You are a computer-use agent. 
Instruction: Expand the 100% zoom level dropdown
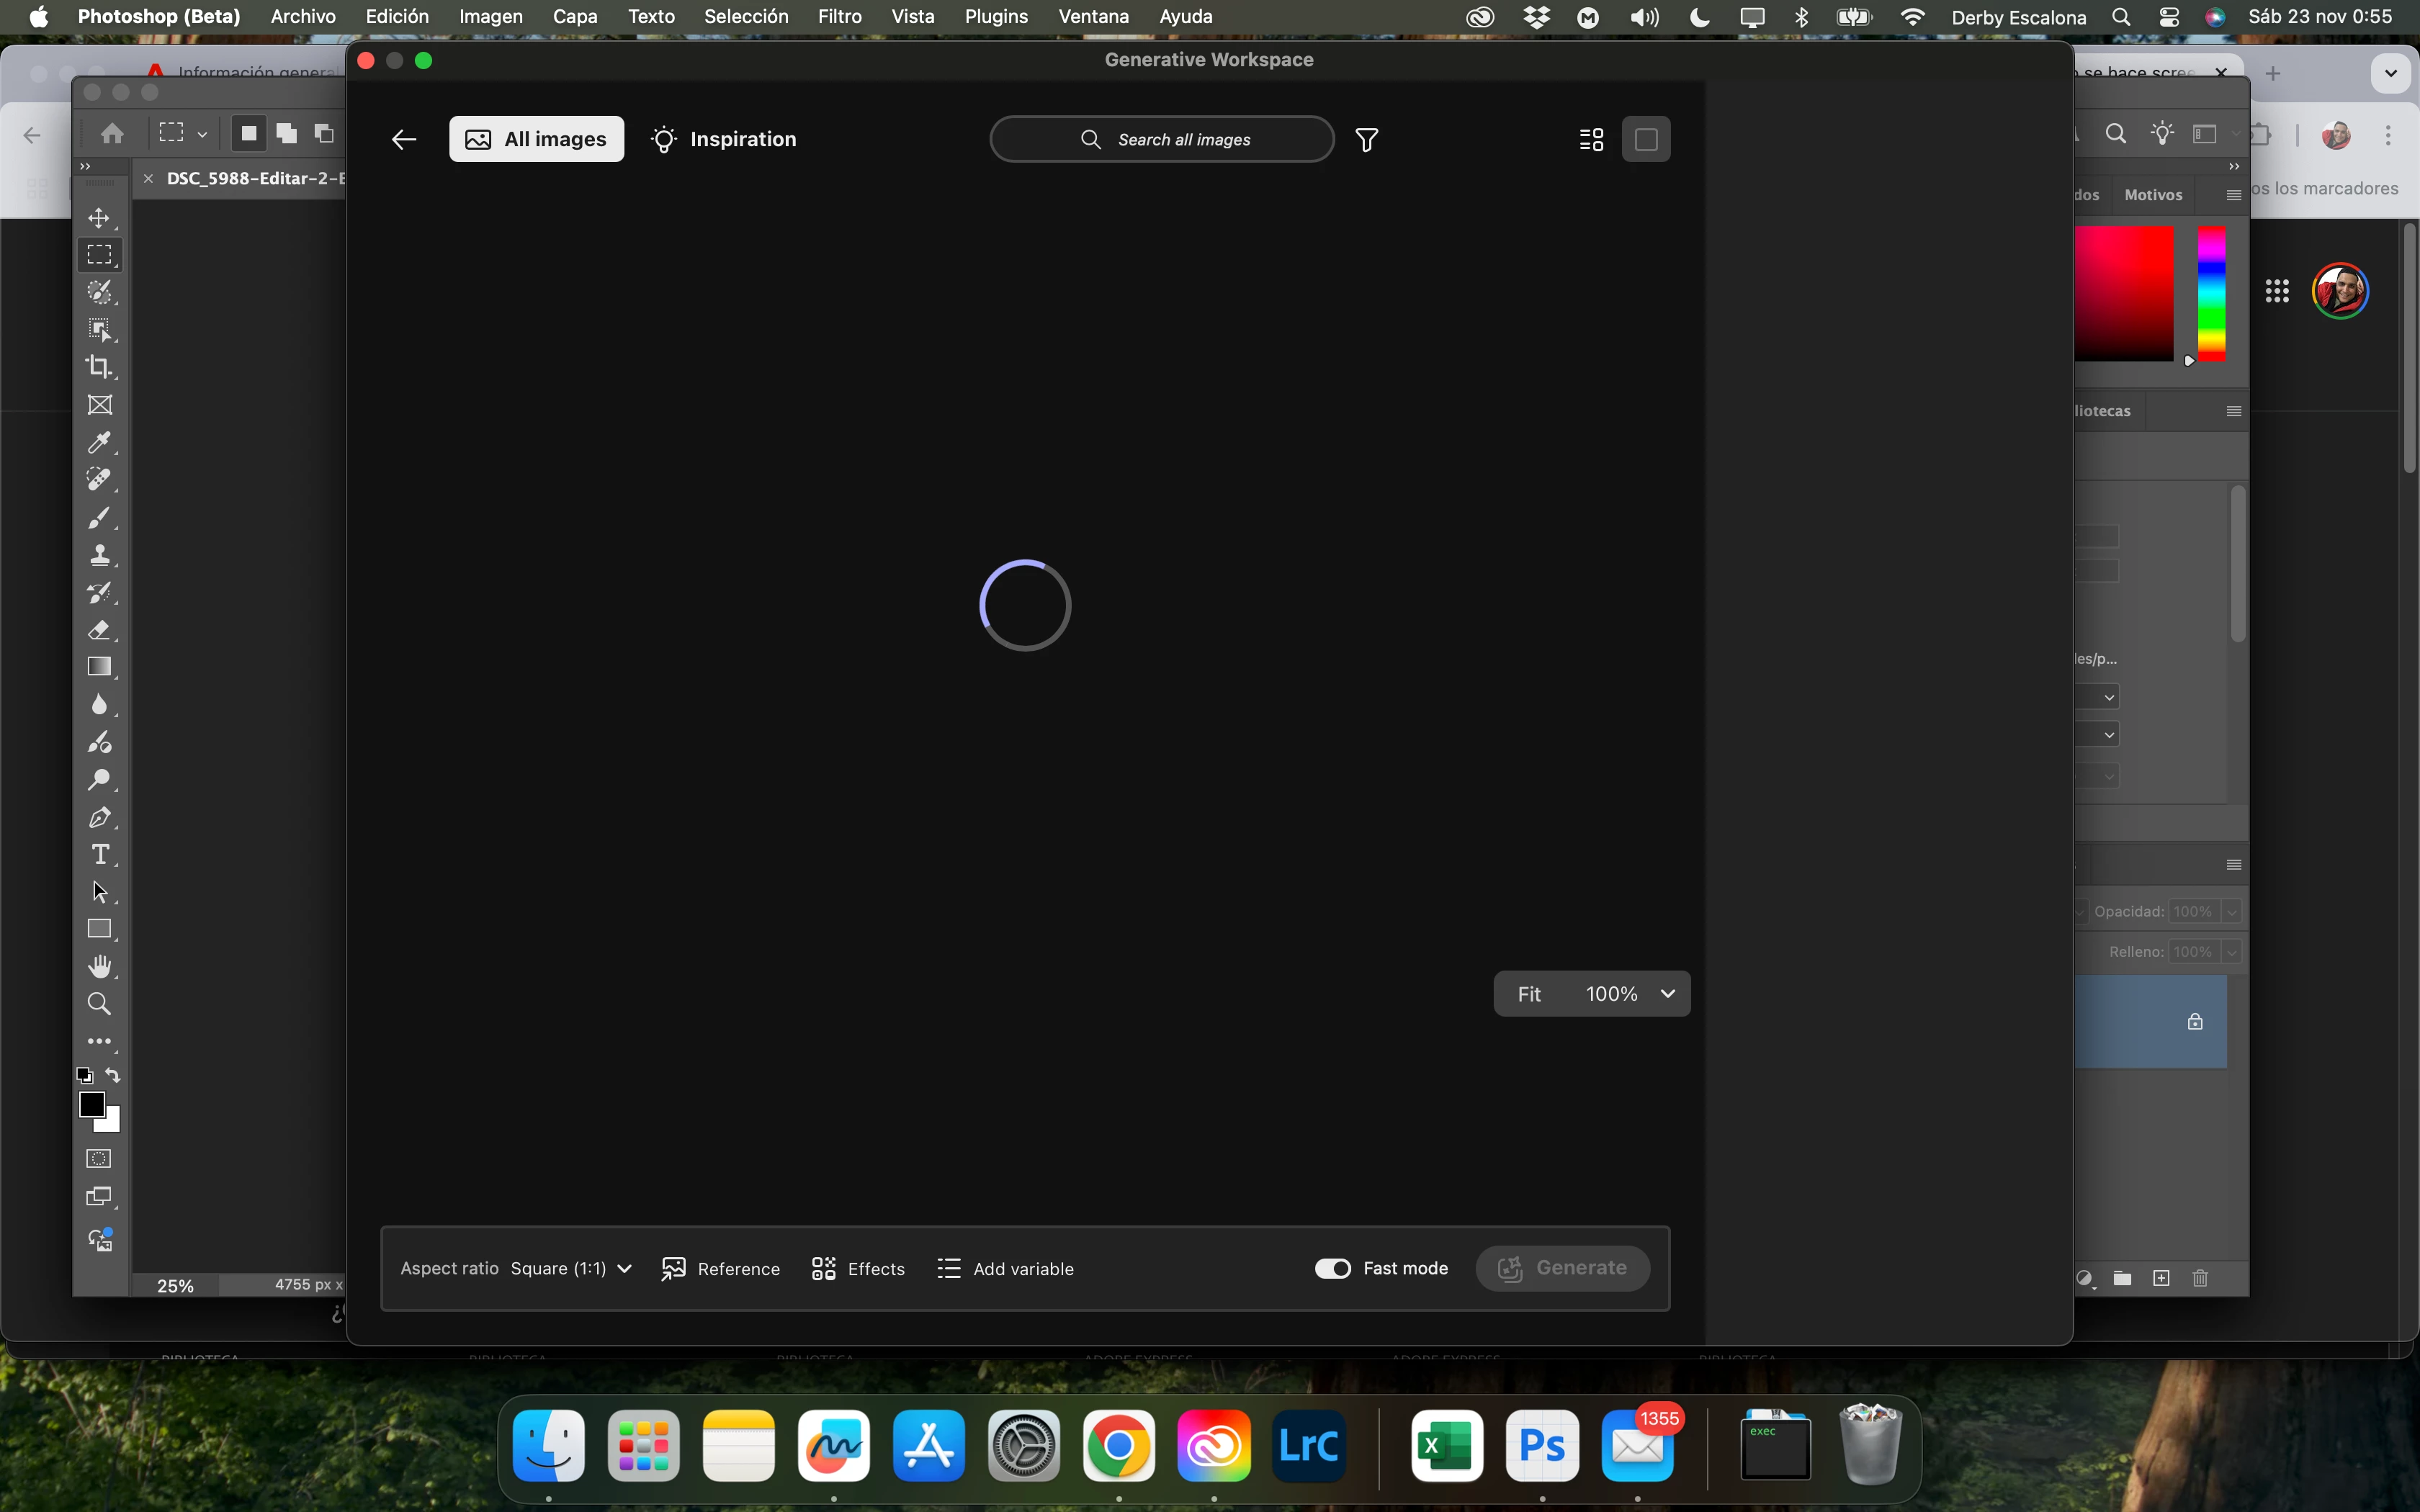point(1667,994)
